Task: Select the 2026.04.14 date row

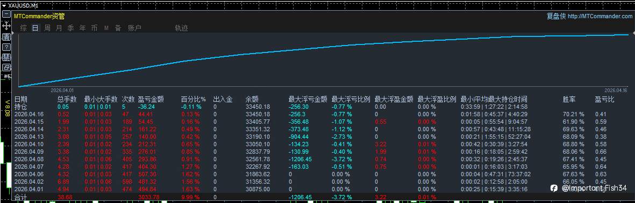Action: click(x=28, y=129)
